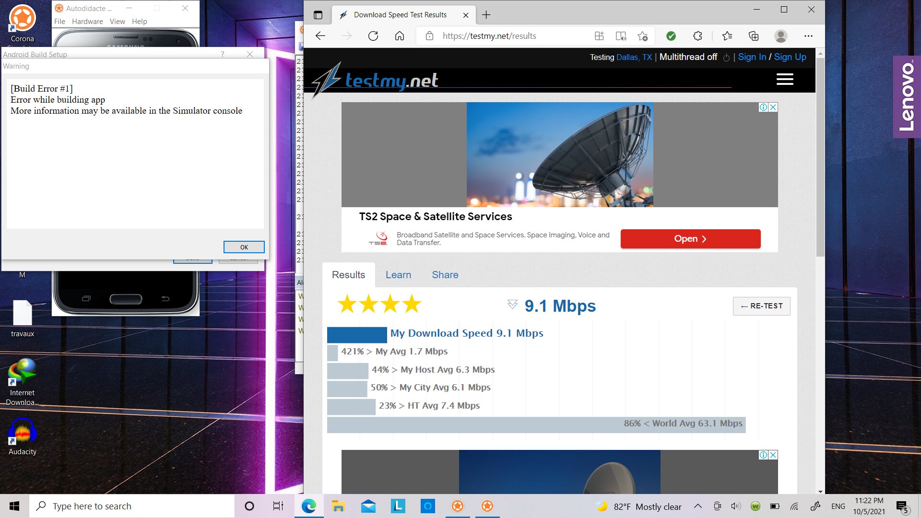Click the RE-TEST button
This screenshot has height=518, width=921.
(x=761, y=306)
